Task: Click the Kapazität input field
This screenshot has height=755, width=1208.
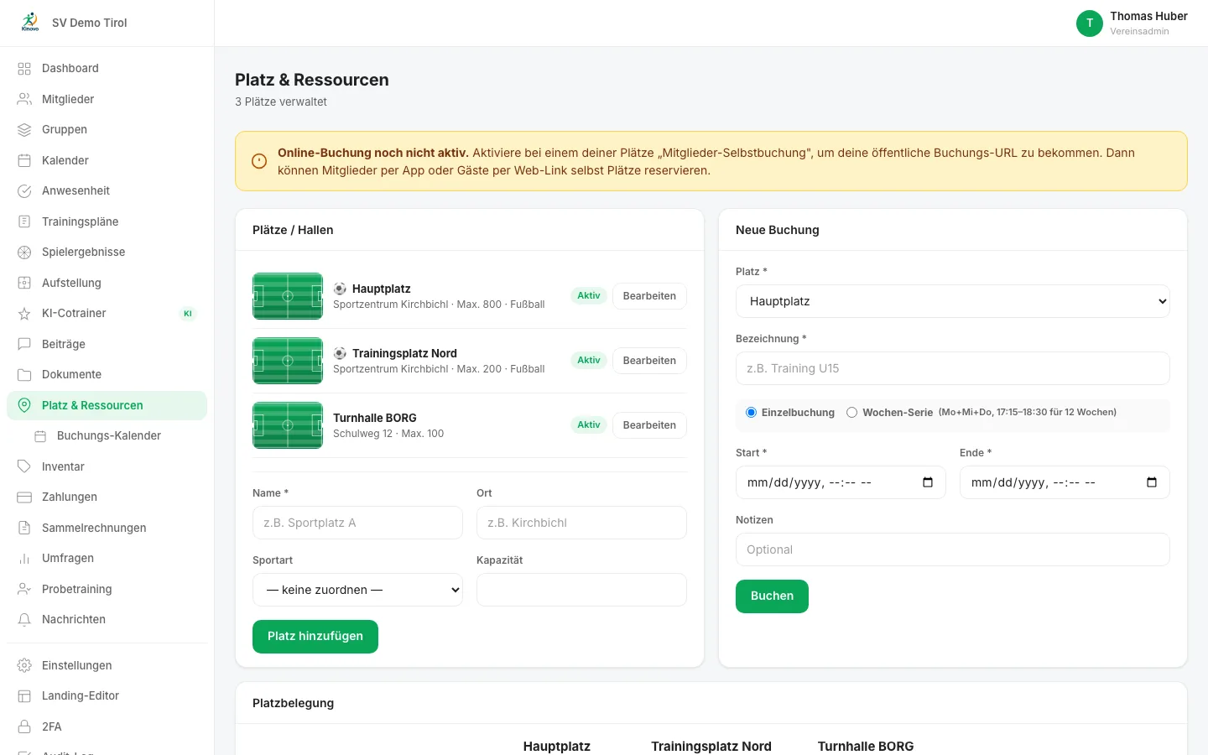Action: point(581,590)
